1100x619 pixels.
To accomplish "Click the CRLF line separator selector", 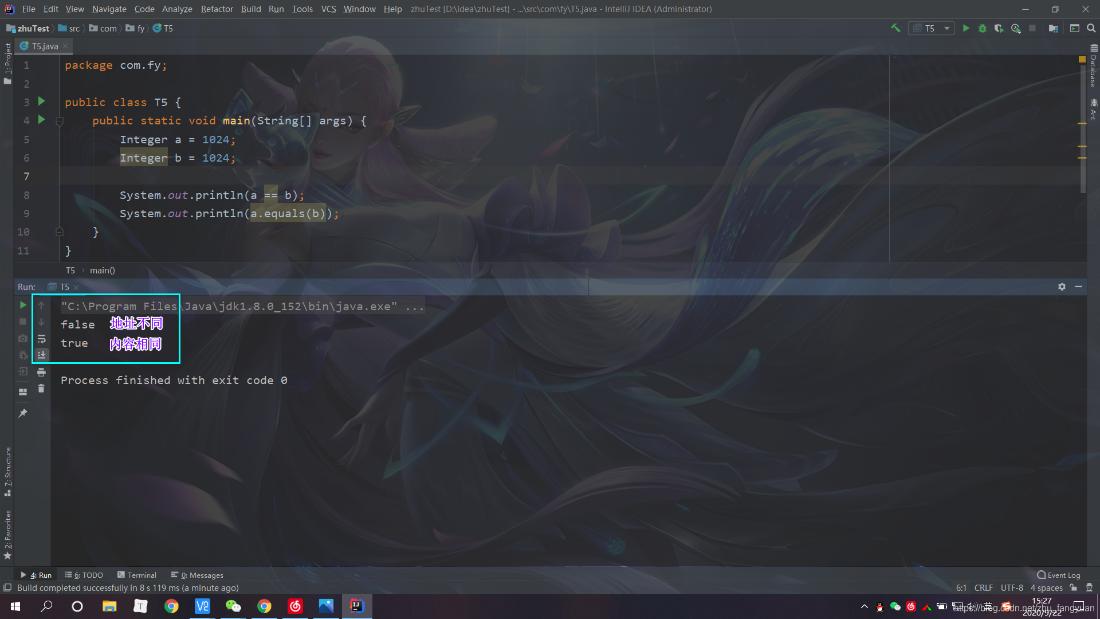I will (984, 588).
